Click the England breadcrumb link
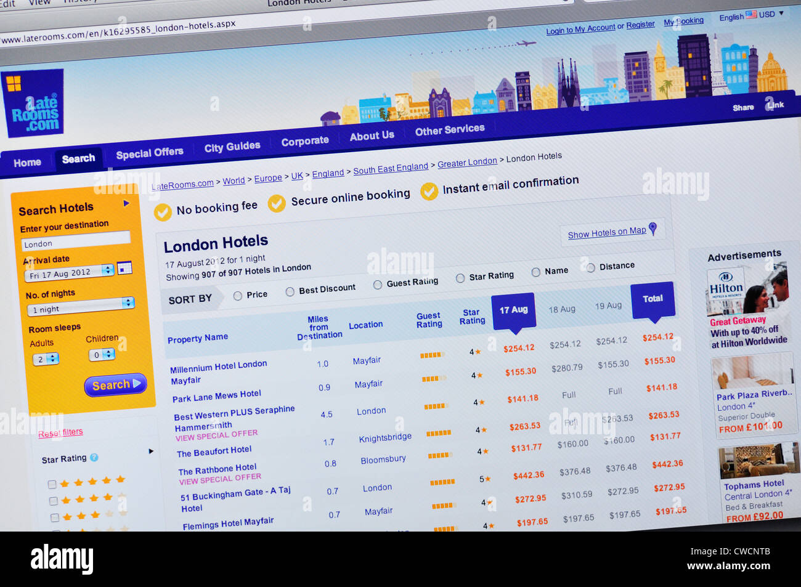 328,174
